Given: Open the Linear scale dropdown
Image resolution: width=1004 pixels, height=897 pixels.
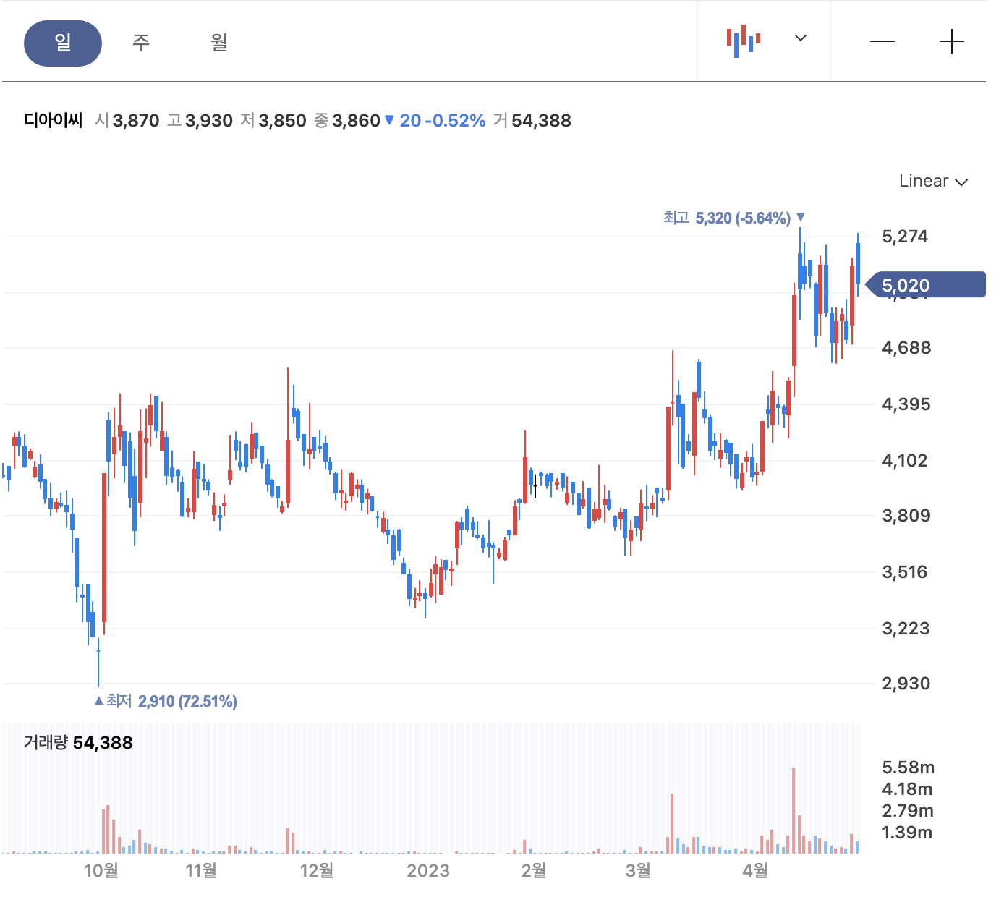Looking at the screenshot, I should [933, 181].
